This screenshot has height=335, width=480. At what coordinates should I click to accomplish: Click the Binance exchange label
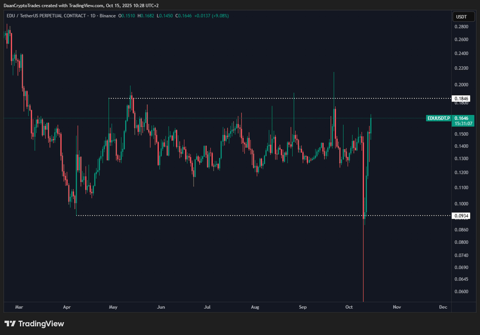[108, 16]
